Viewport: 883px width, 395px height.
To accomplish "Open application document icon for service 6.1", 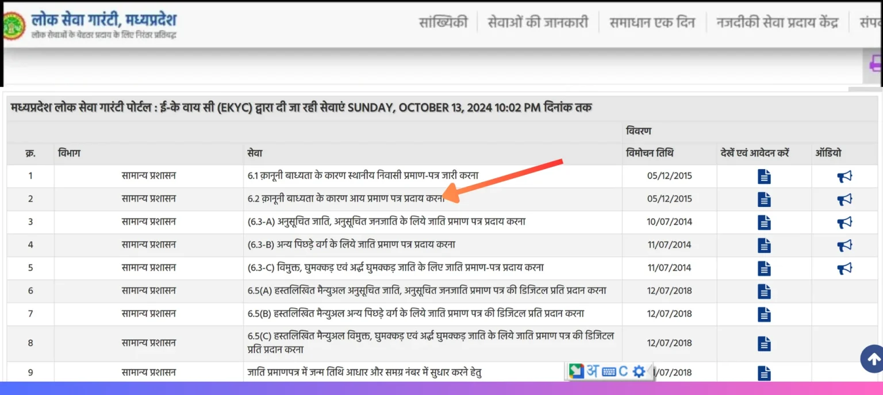I will click(764, 177).
